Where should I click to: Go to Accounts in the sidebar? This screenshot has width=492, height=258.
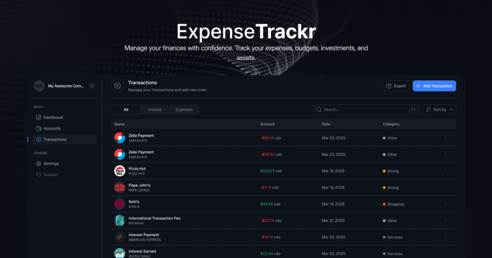(x=52, y=128)
